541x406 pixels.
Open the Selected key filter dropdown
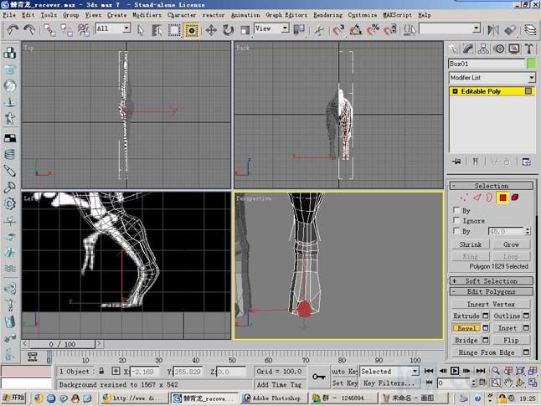(389, 372)
